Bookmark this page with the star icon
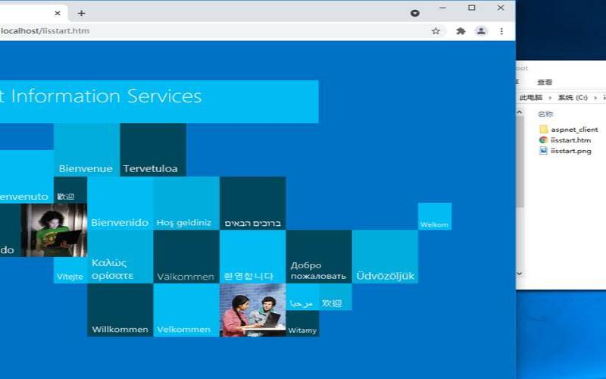Screen dimensions: 606x379 pyautogui.click(x=436, y=31)
